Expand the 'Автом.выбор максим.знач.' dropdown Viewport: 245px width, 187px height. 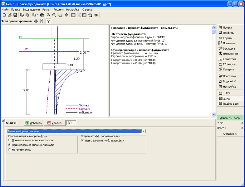click(144, 131)
